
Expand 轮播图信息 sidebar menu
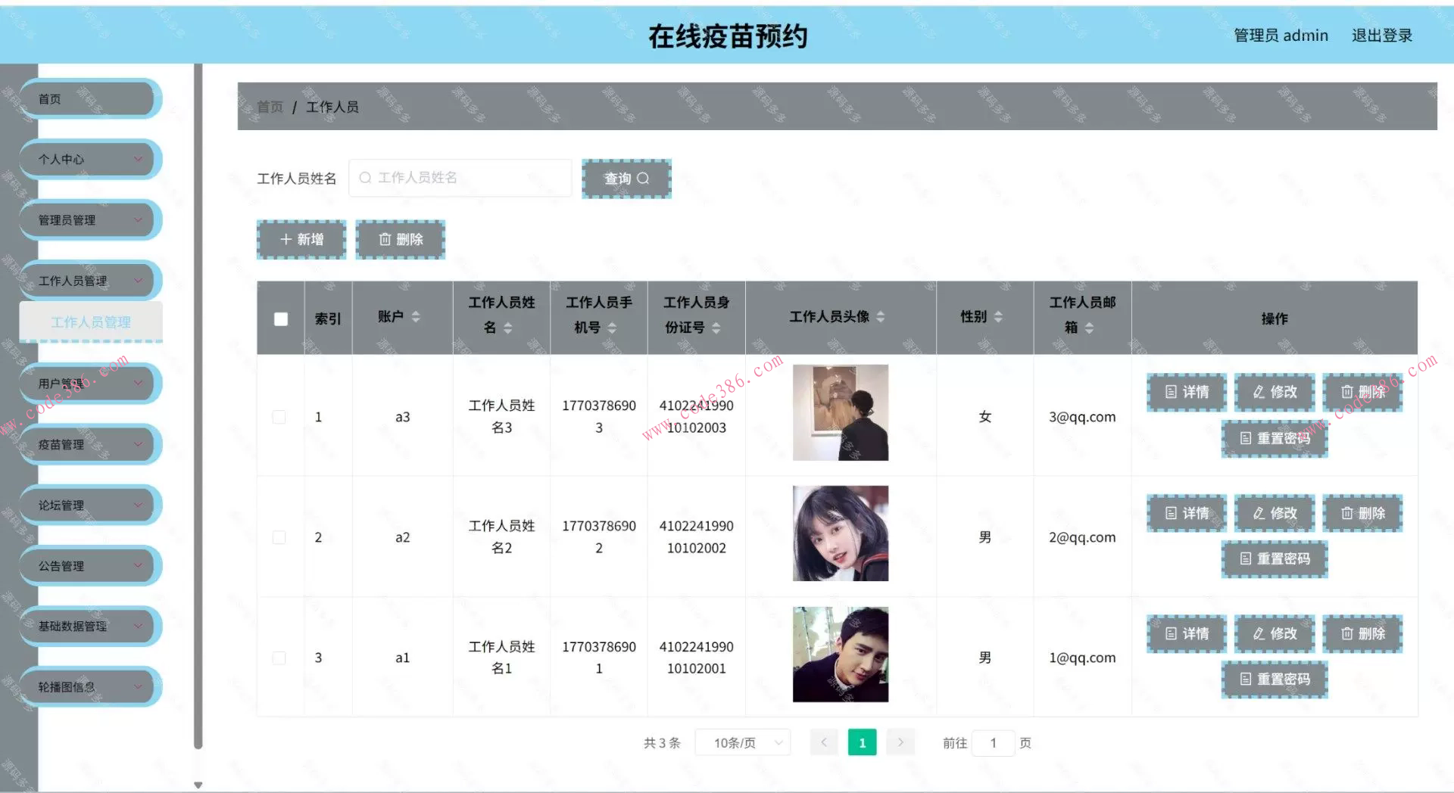point(91,686)
